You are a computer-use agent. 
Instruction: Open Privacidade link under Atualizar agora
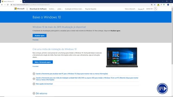pos(35,40)
